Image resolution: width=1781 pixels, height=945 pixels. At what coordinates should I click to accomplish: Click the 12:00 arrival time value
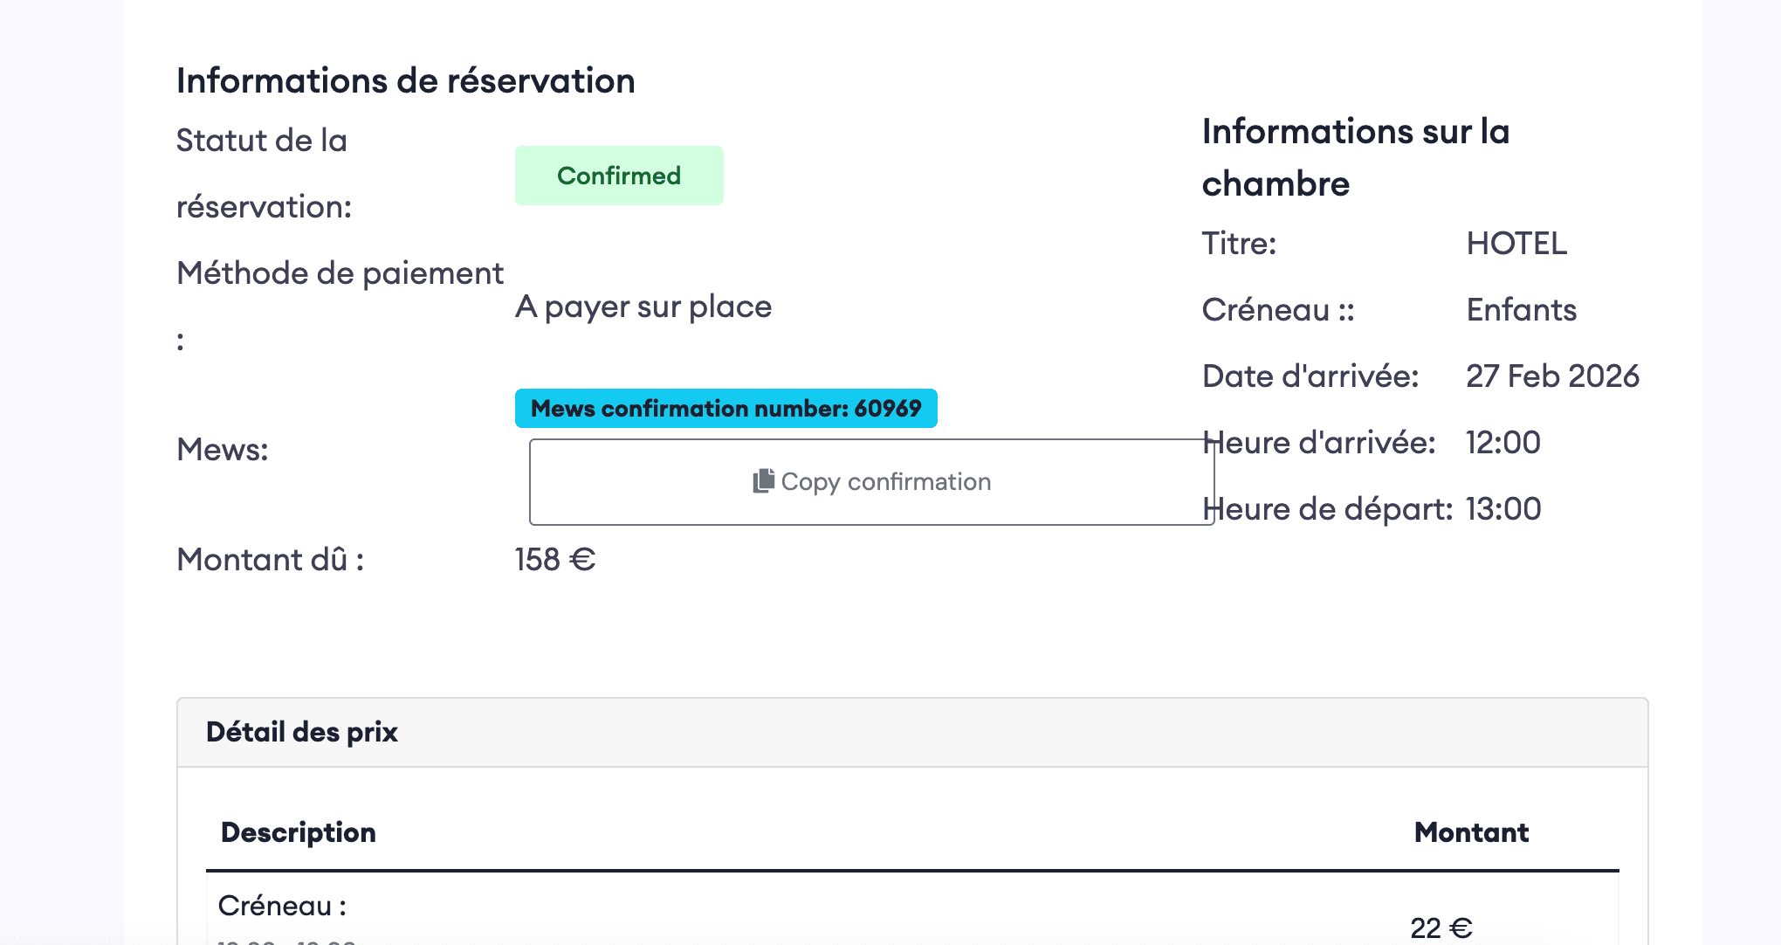pyautogui.click(x=1503, y=443)
